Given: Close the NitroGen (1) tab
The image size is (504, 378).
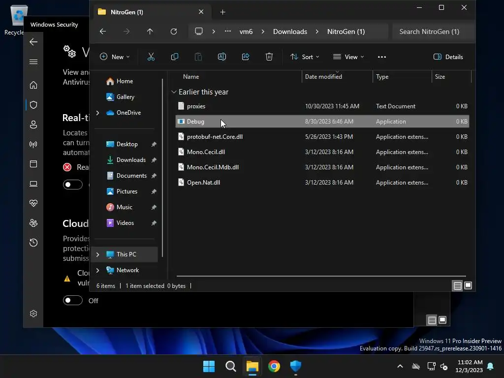Looking at the screenshot, I should [201, 12].
